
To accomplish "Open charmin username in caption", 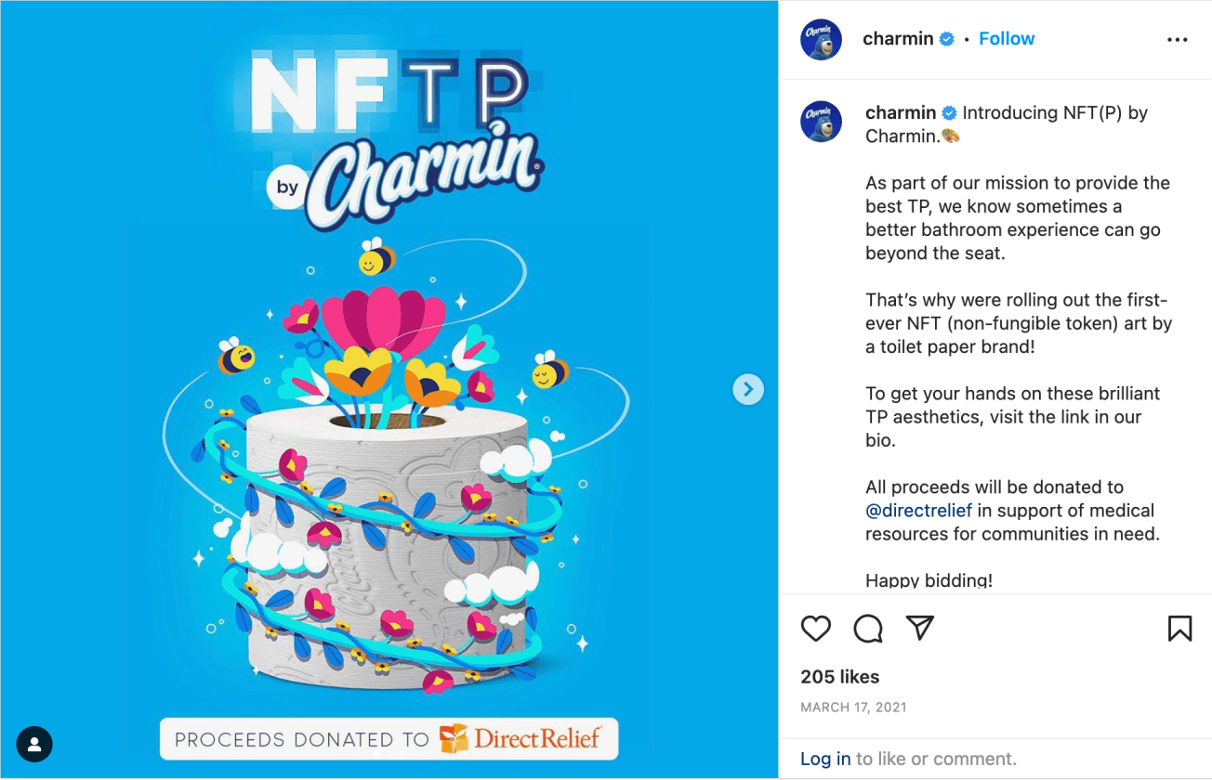I will pyautogui.click(x=901, y=113).
